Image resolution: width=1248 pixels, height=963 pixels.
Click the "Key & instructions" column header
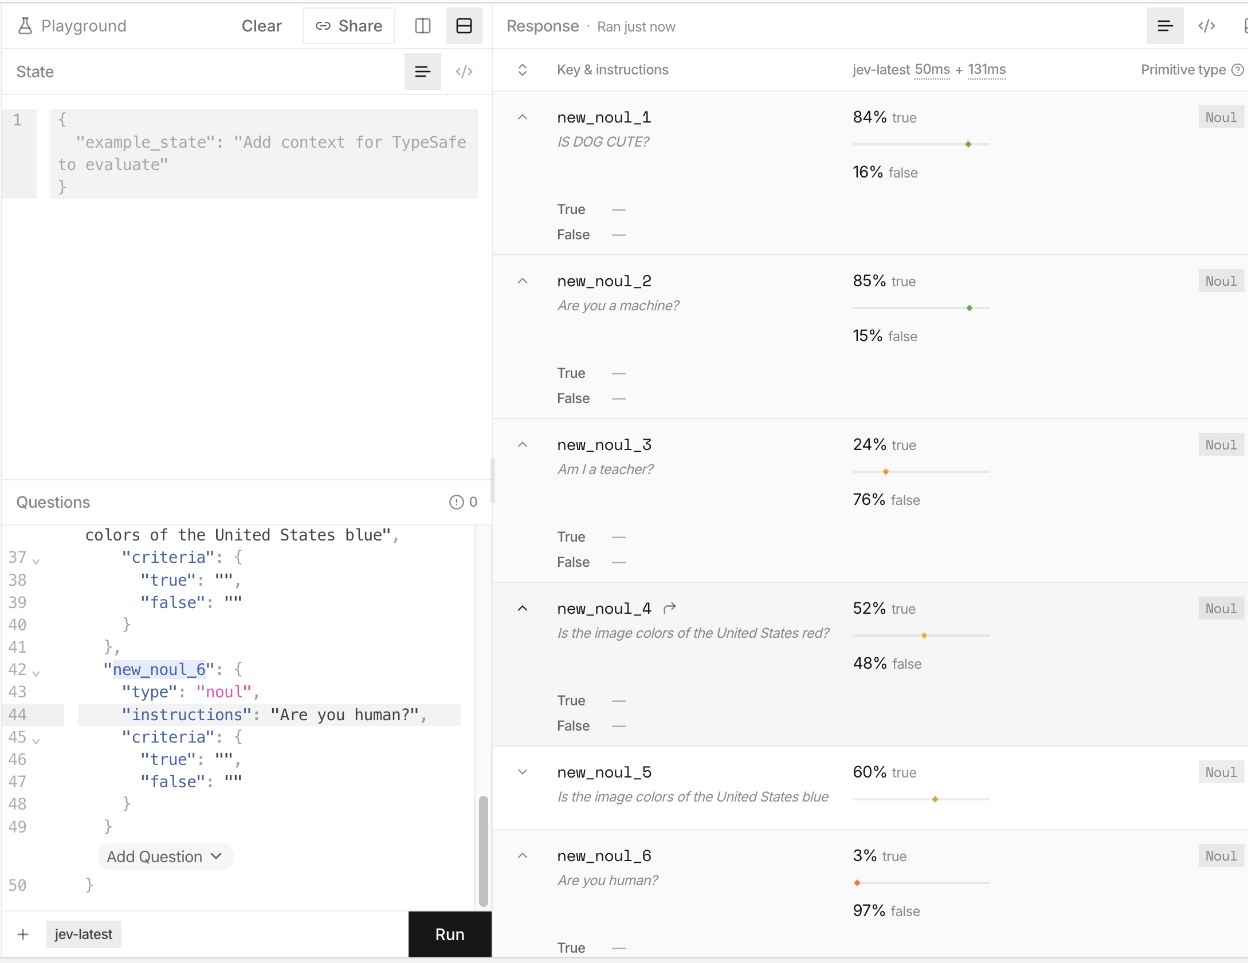[613, 70]
